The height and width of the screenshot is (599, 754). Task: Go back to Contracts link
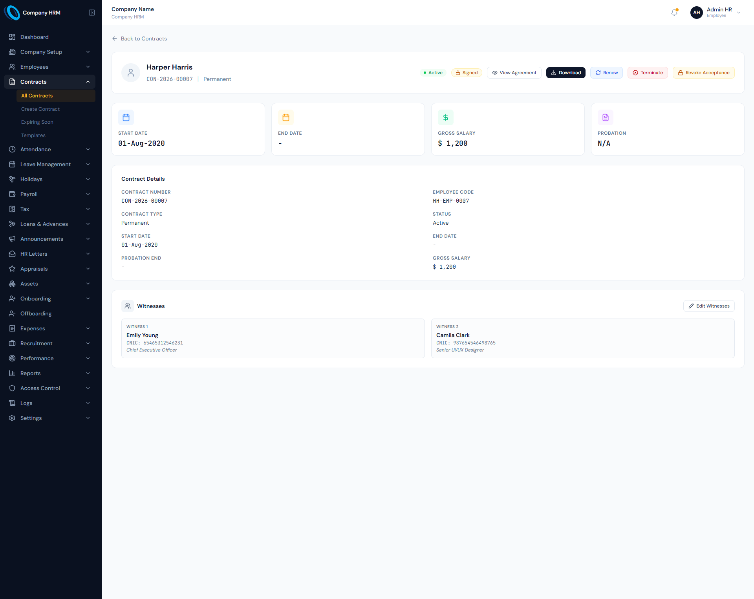(x=139, y=38)
